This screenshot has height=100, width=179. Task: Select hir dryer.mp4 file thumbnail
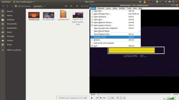(x=48, y=15)
